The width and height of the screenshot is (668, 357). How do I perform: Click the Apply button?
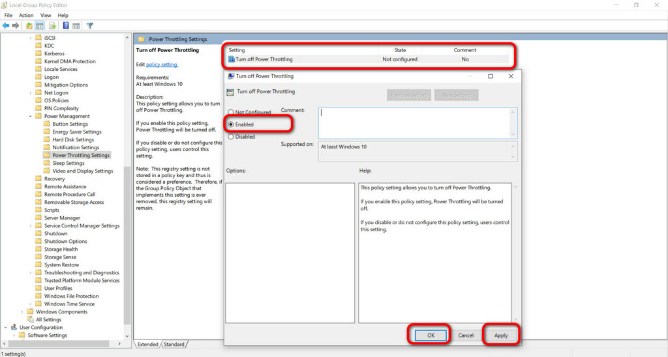tap(501, 336)
